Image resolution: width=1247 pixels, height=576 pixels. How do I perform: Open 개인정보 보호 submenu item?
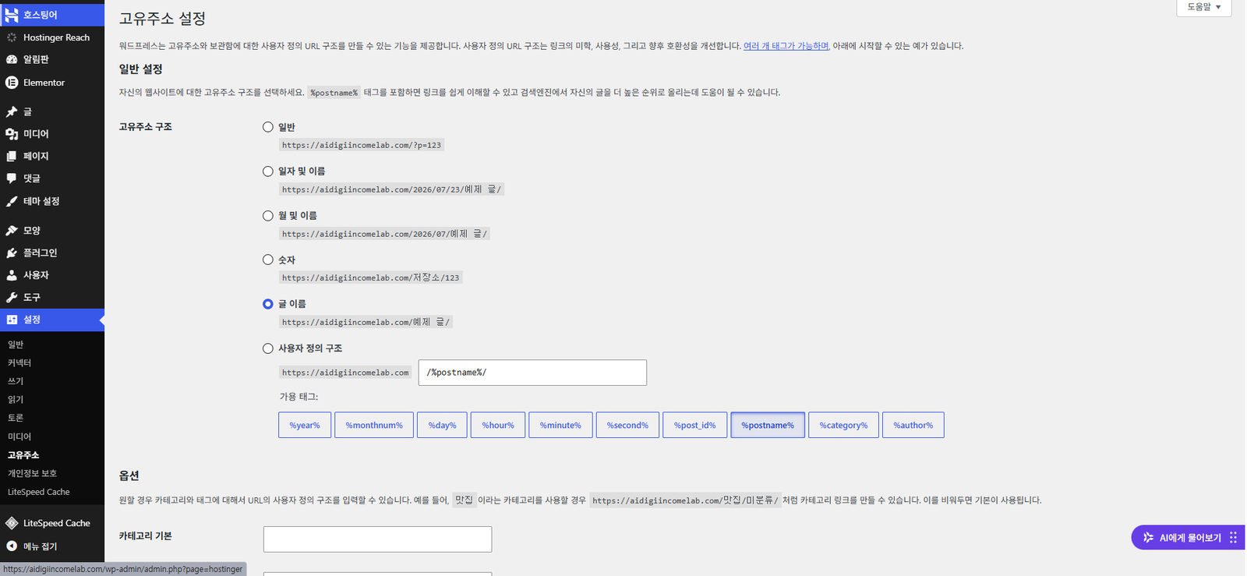(x=32, y=474)
